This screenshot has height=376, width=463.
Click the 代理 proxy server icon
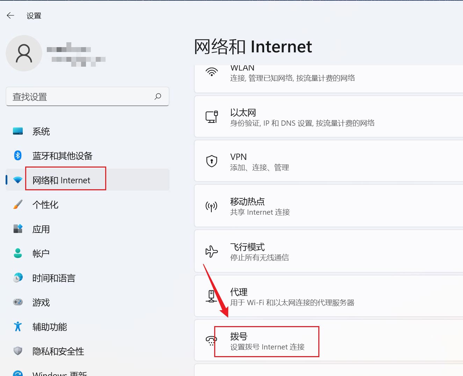coord(211,296)
